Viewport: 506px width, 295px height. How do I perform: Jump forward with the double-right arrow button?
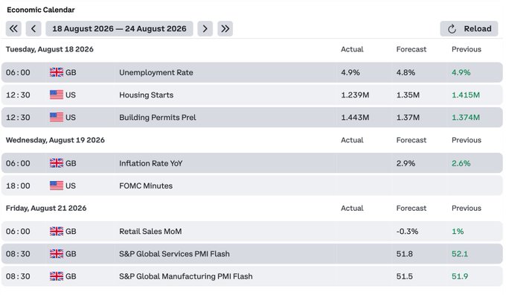(225, 29)
